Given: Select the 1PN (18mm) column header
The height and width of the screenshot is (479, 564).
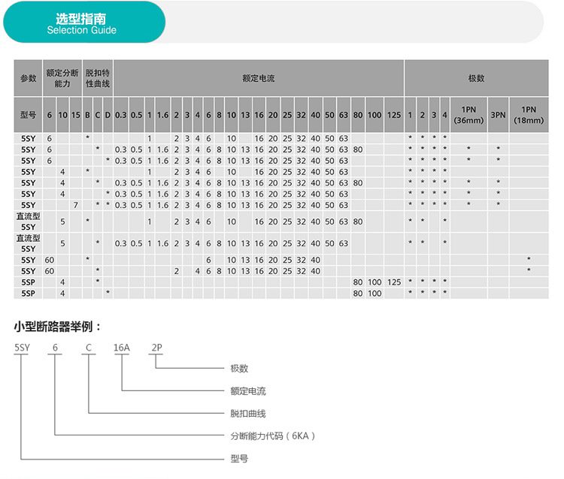Looking at the screenshot, I should pyautogui.click(x=529, y=115).
